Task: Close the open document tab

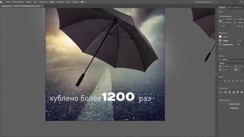Action: [42, 6]
